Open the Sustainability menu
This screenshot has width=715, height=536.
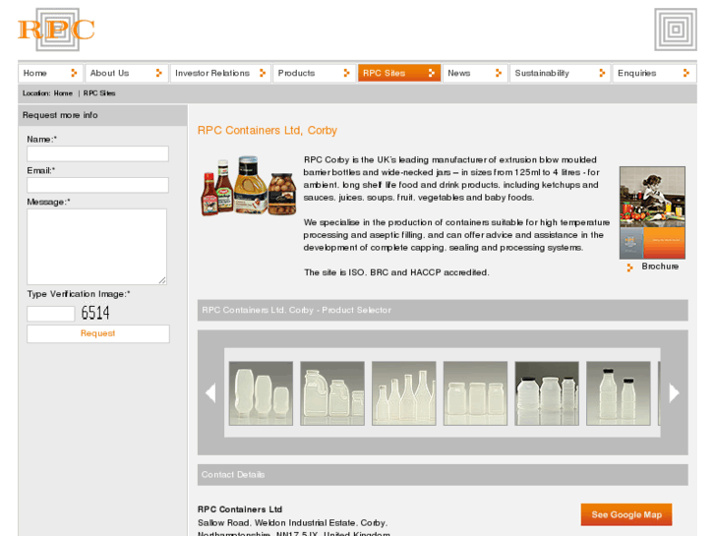(x=560, y=73)
